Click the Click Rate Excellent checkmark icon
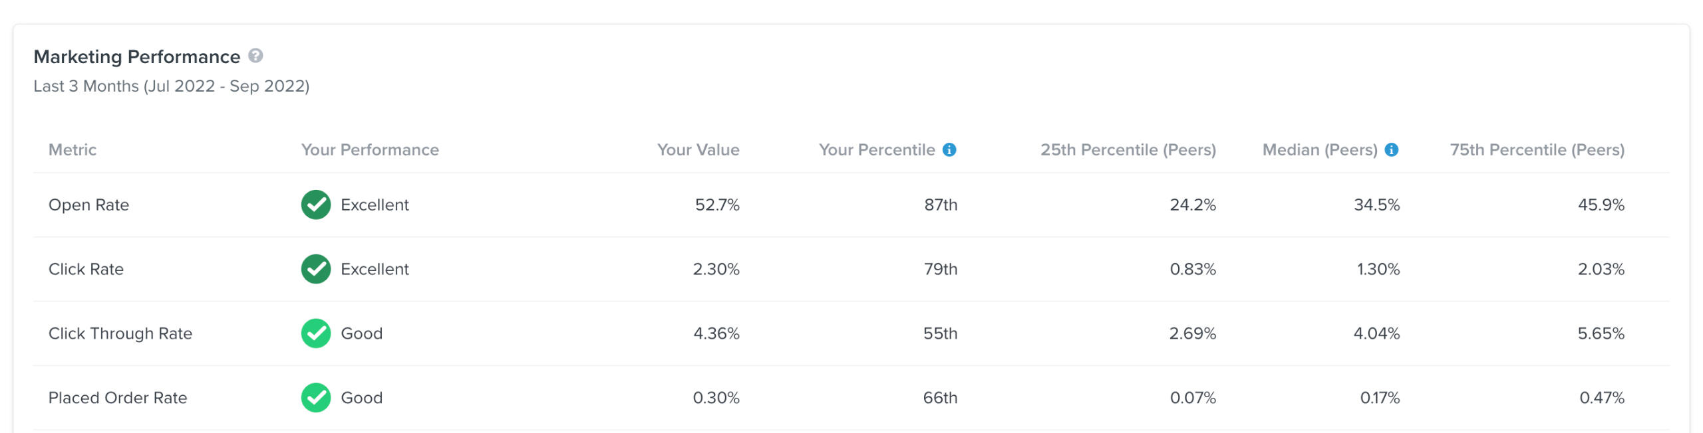 coord(316,269)
